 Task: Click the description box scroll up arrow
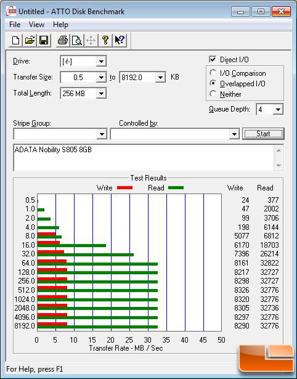(279, 150)
